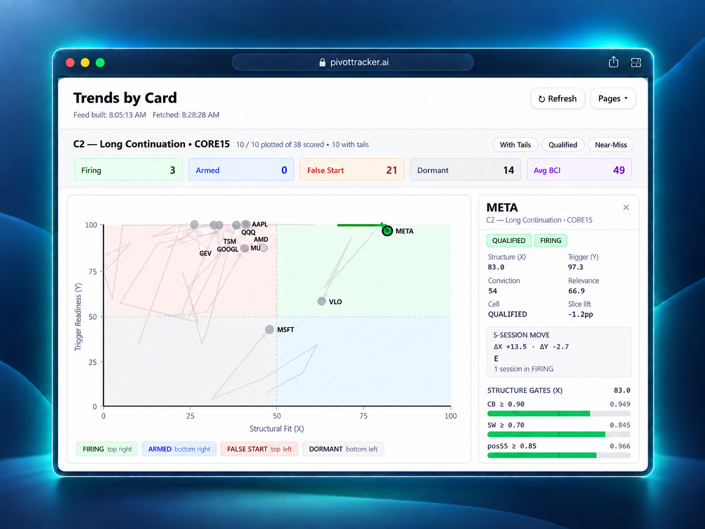Select the Avg BCI stat card
The height and width of the screenshot is (529, 705).
[x=579, y=170]
